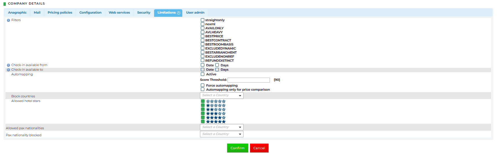The height and width of the screenshot is (155, 498).
Task: Toggle the green four-star allowed swatch
Action: (x=203, y=118)
